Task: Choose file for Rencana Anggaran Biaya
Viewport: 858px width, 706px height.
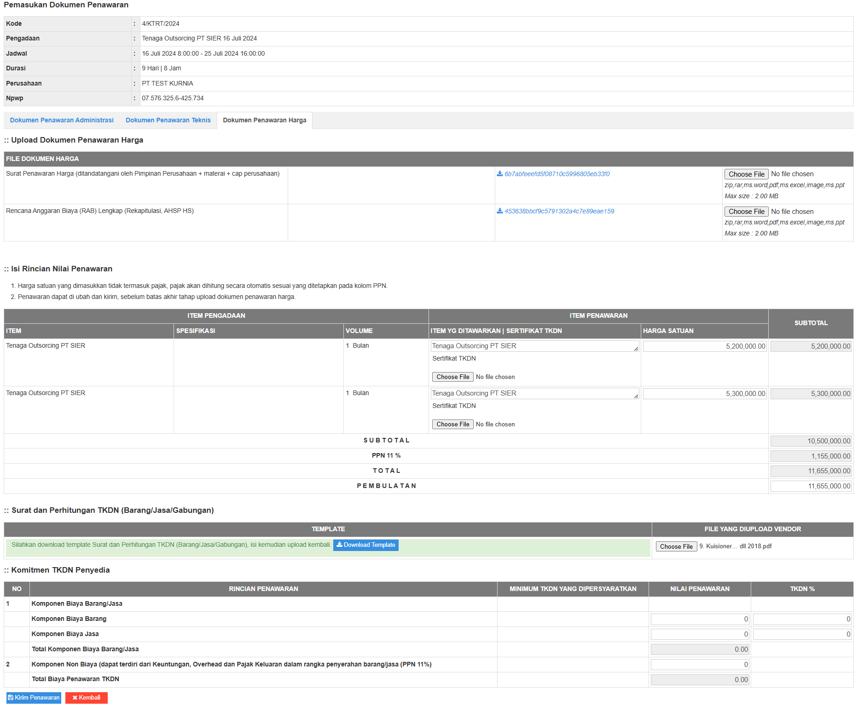Action: pyautogui.click(x=746, y=212)
